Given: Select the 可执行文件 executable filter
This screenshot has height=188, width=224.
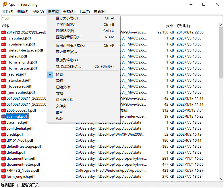Looking at the screenshot, I should [83, 100].
